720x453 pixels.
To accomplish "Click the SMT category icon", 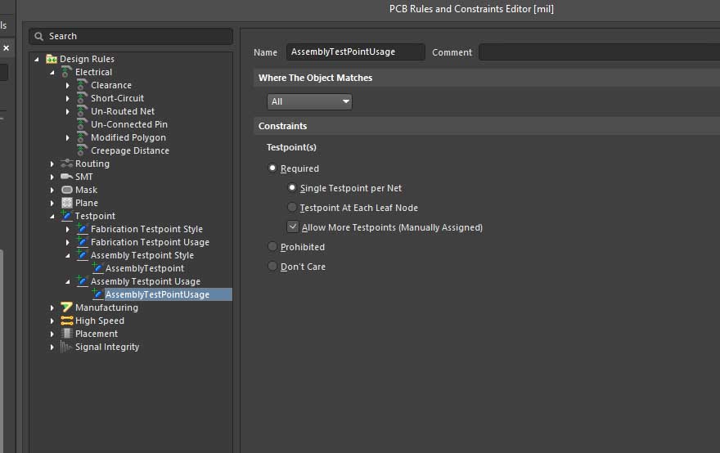I will pos(66,177).
